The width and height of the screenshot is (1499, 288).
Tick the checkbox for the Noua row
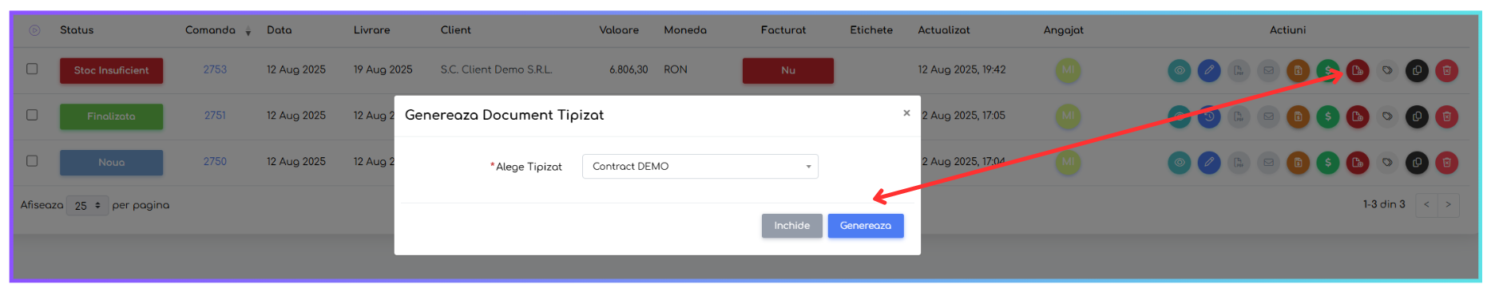tap(32, 160)
